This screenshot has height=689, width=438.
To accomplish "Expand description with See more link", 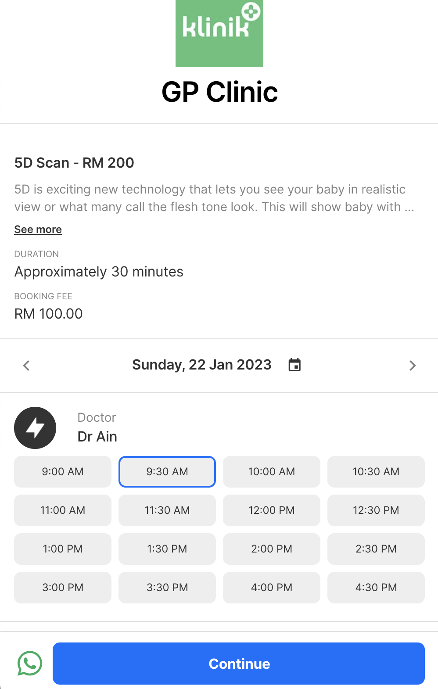I will point(38,230).
